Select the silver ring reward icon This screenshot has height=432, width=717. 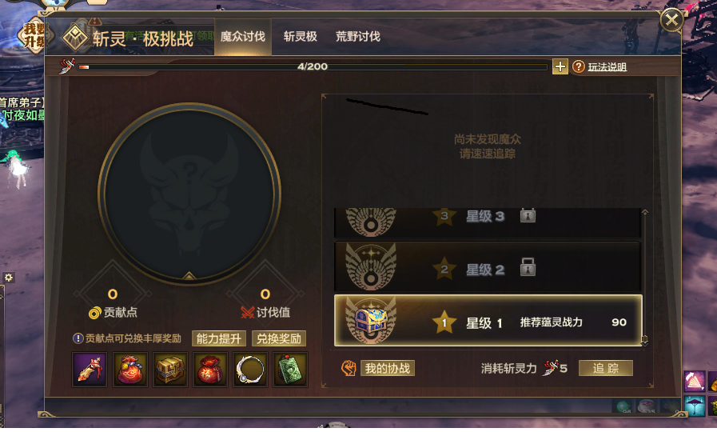249,370
